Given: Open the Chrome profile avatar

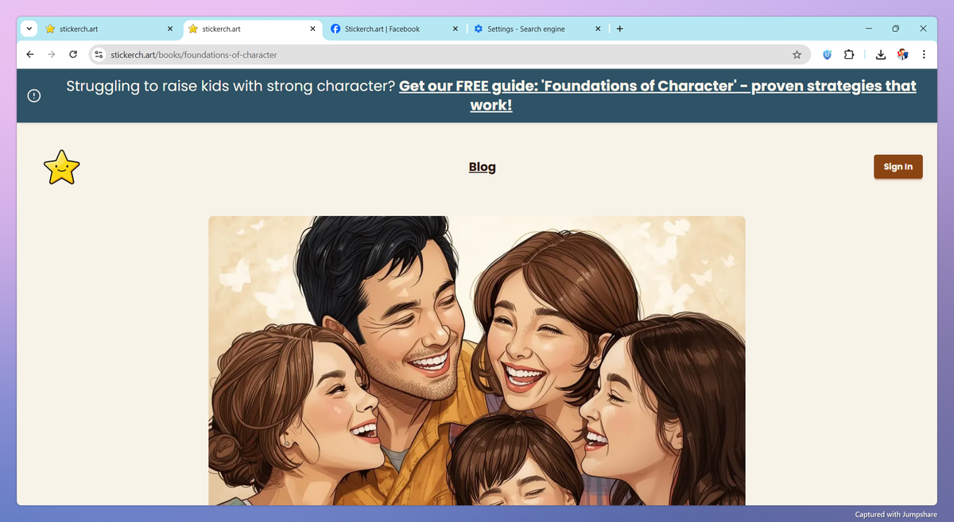Looking at the screenshot, I should 902,55.
